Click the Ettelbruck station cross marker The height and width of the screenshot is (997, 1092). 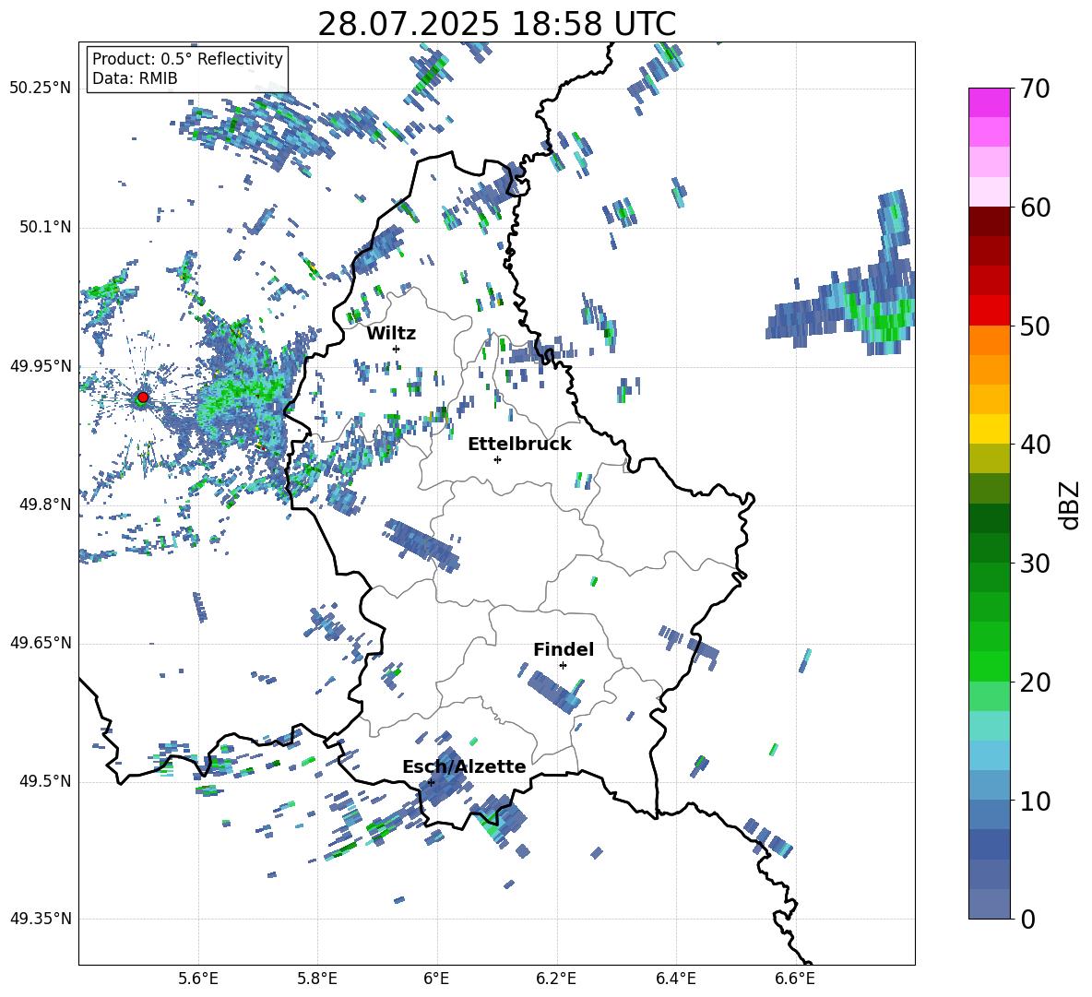click(x=497, y=459)
